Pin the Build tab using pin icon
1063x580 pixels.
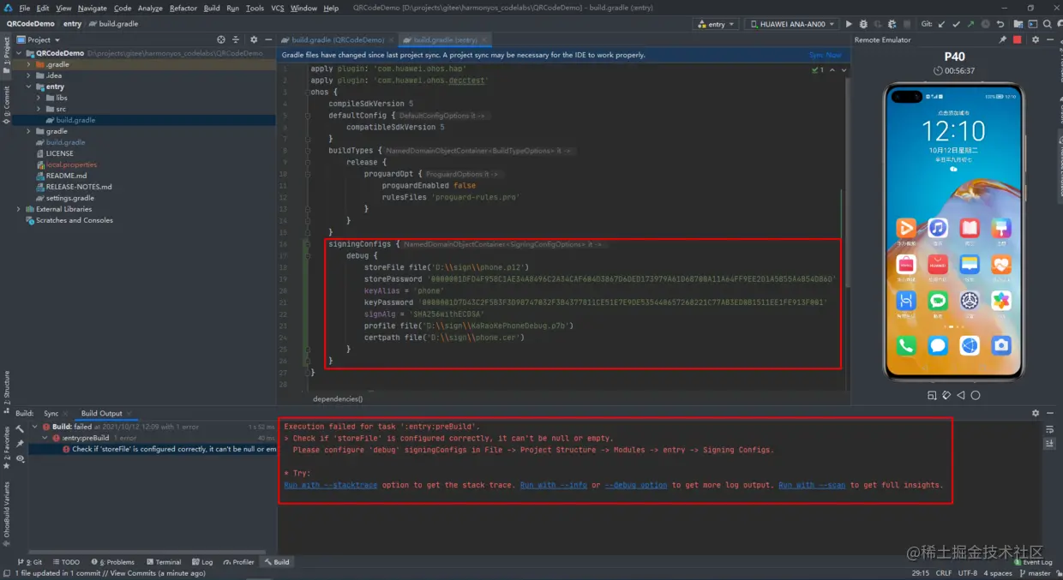coord(20,444)
